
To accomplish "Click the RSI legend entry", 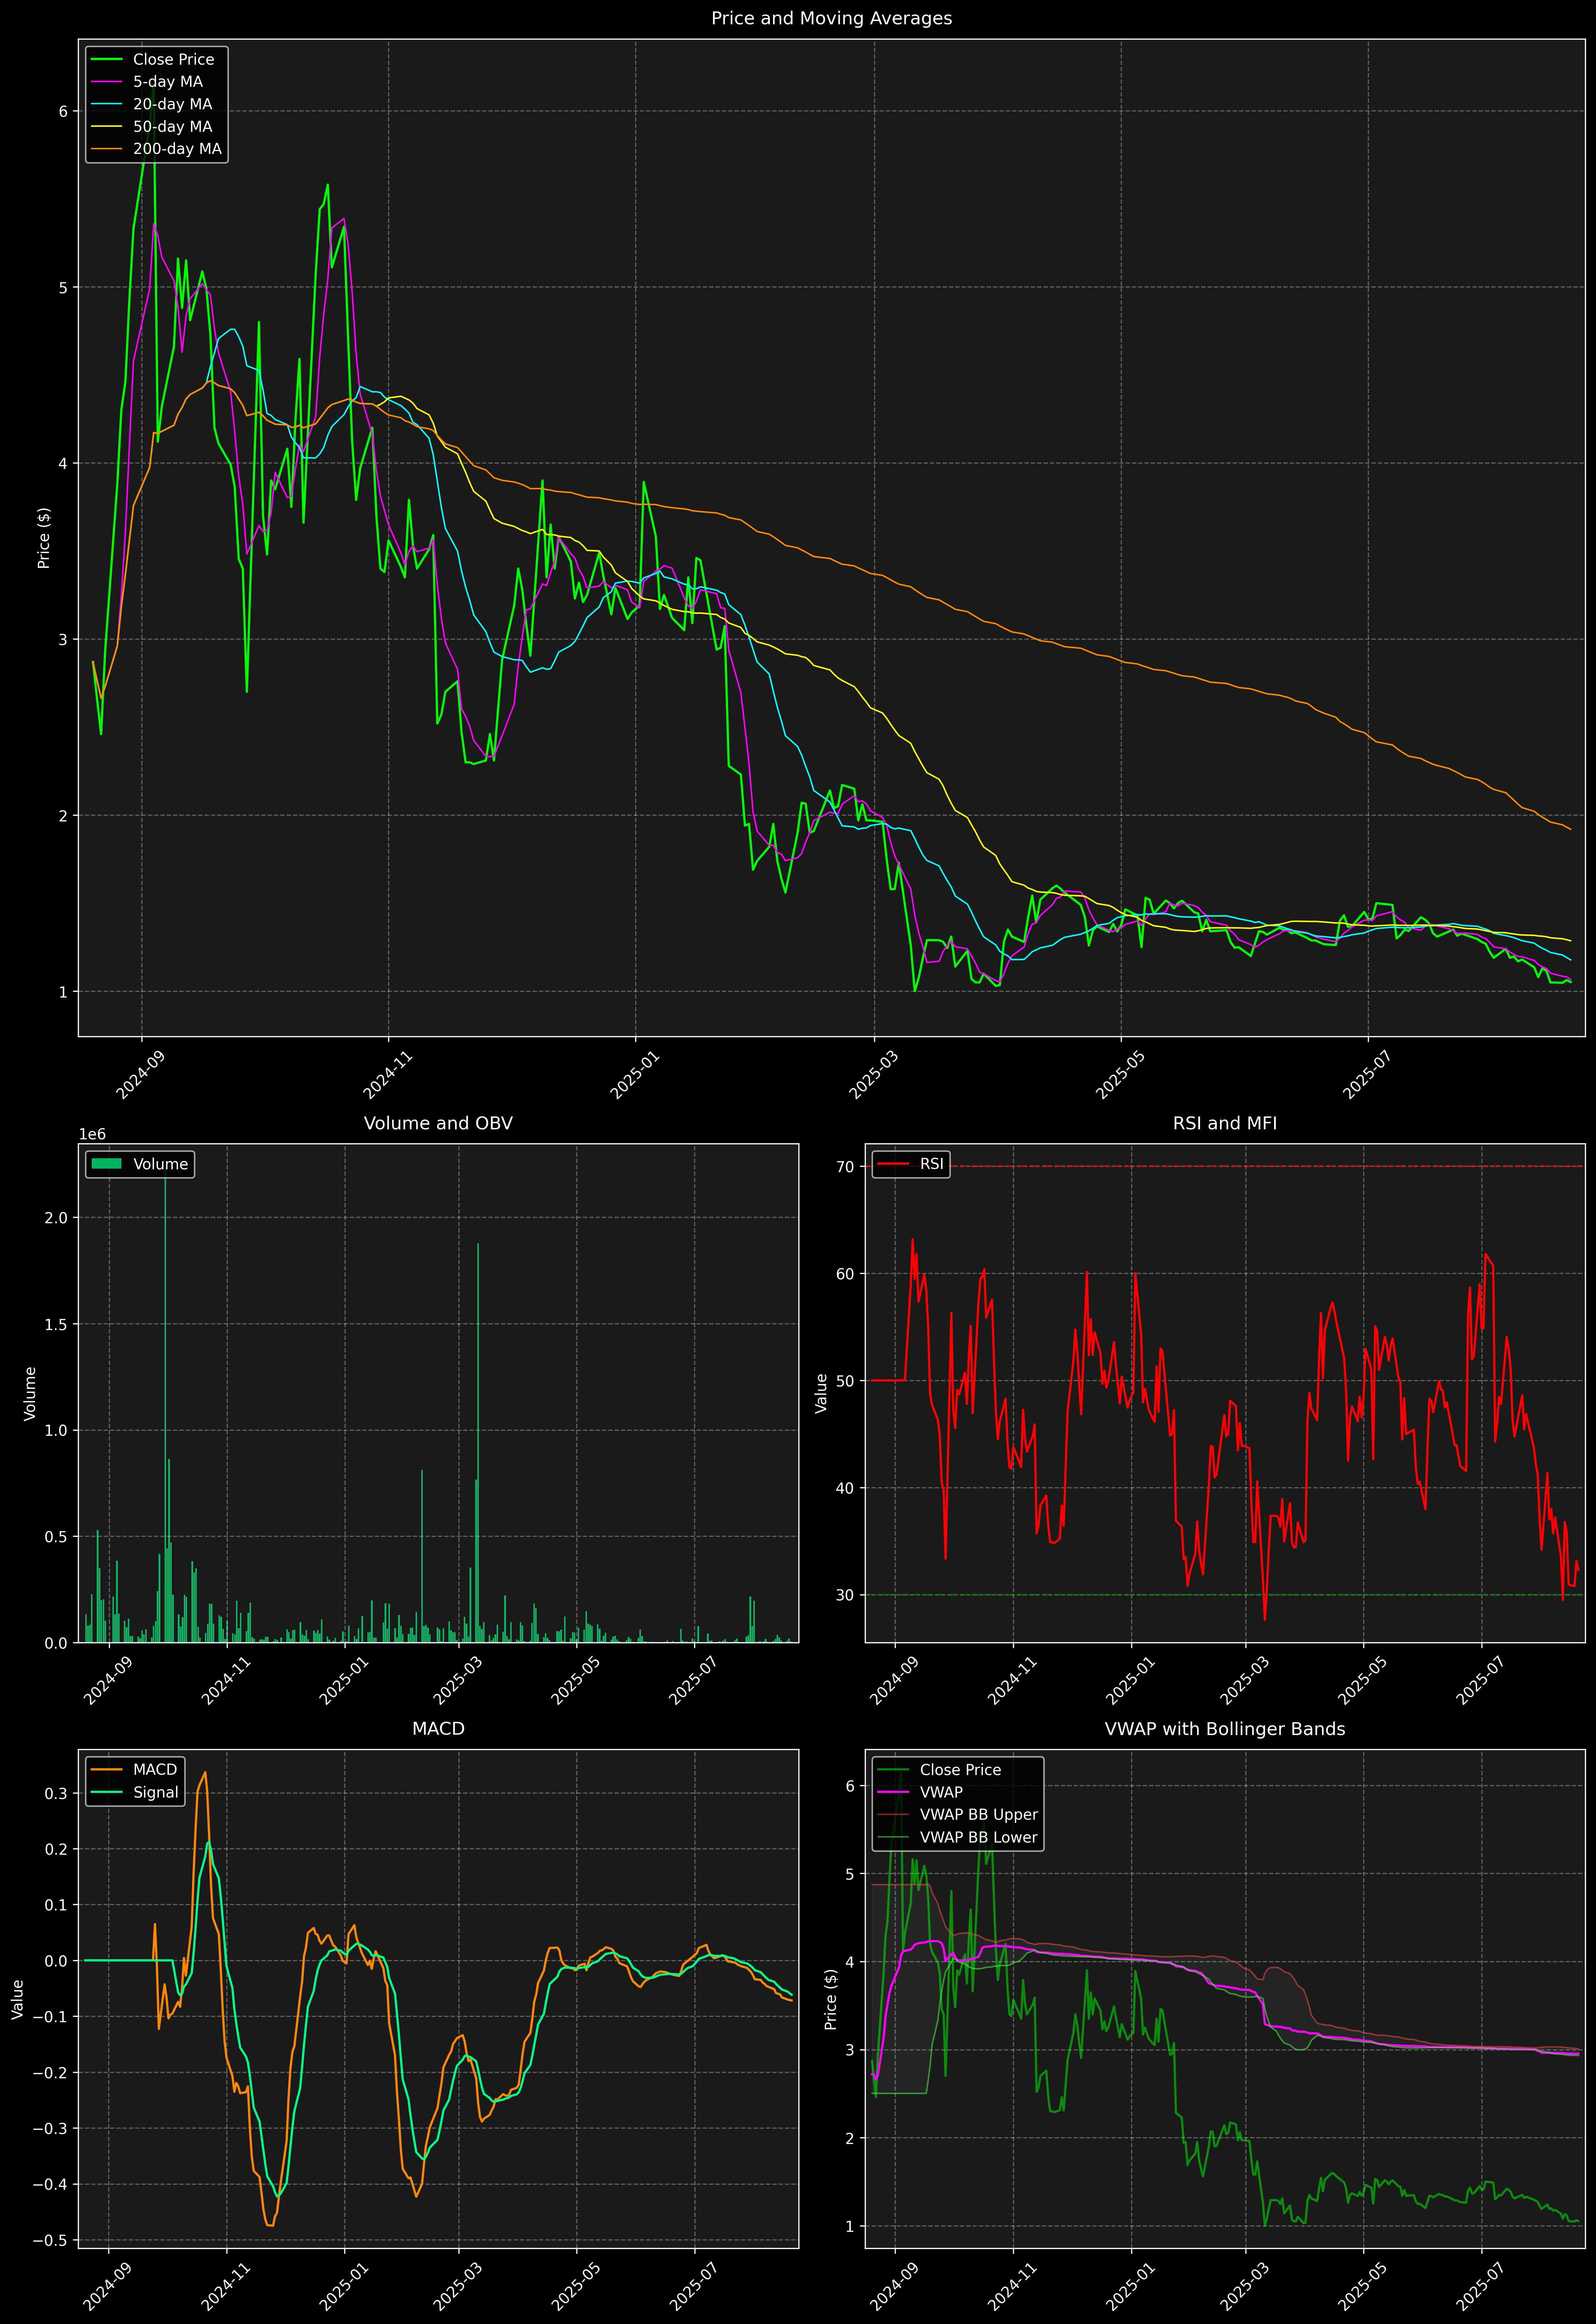I will pos(931,1164).
